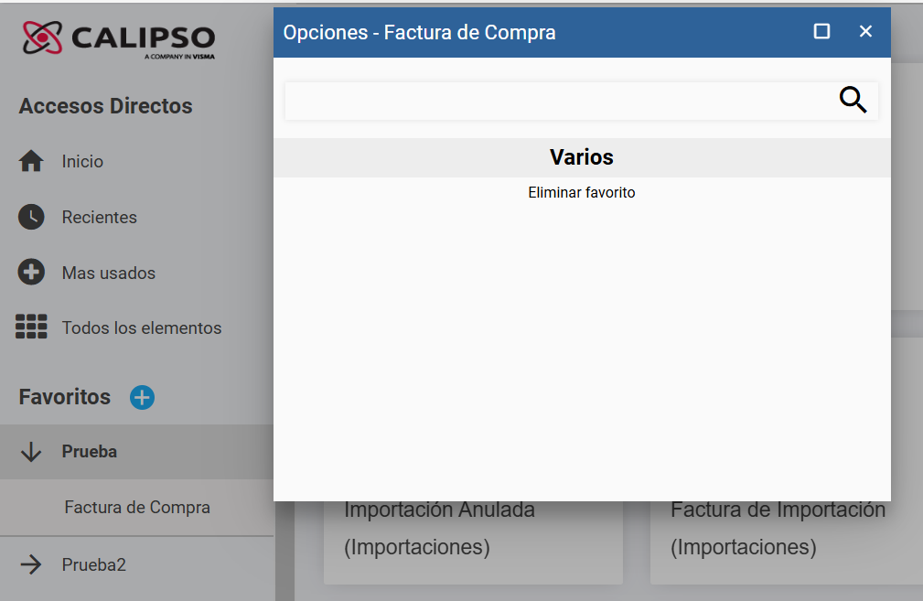
Task: Collapse the Prueba favorites group
Action: [x=31, y=452]
